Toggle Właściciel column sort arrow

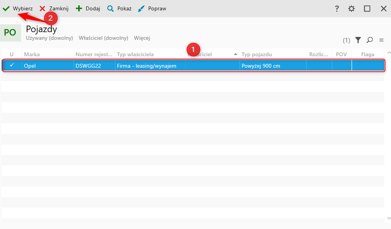point(235,54)
